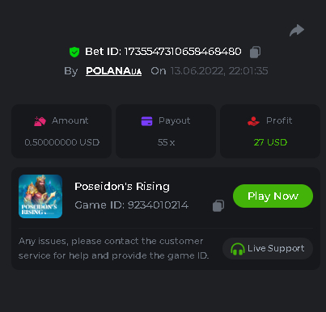This screenshot has width=326, height=312.
Task: Click the Game ID 9234010214 text
Action: tap(132, 205)
